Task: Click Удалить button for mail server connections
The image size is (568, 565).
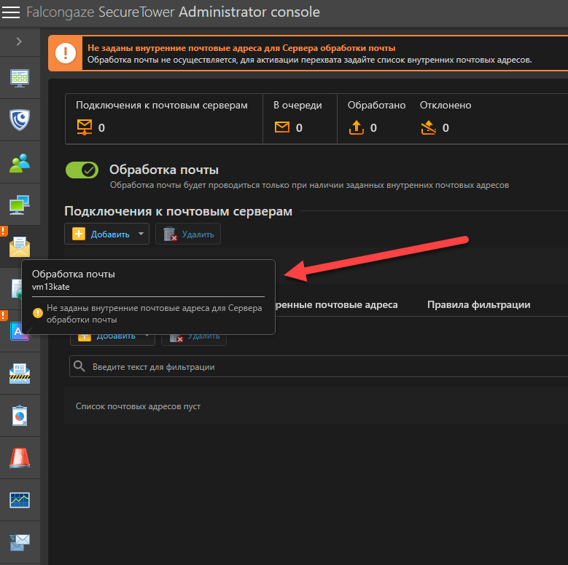Action: 188,234
